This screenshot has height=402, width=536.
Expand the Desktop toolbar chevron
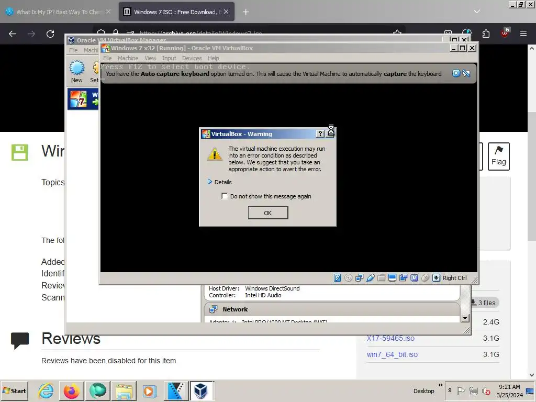point(441,385)
